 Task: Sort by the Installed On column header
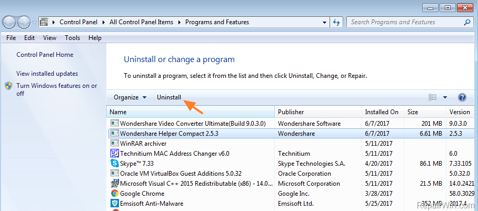coord(383,112)
